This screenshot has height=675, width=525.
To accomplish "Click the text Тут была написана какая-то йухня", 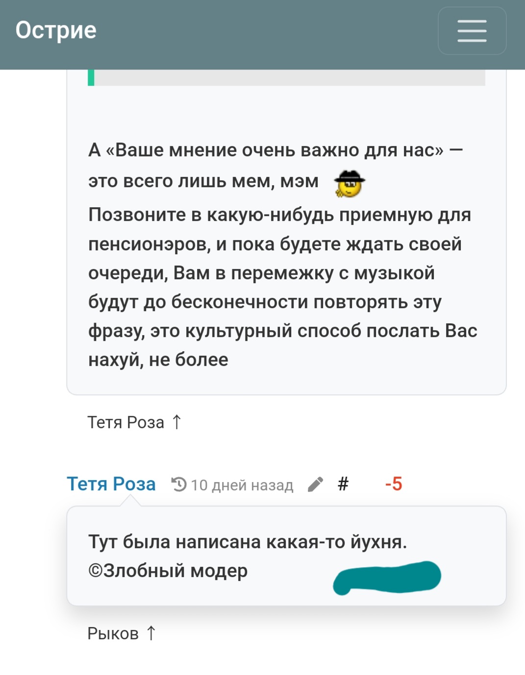I will (248, 542).
